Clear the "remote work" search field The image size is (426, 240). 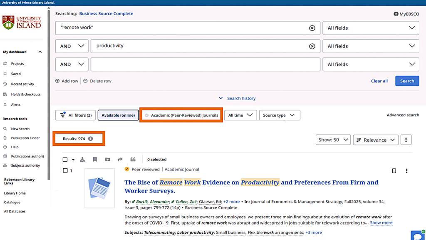312,28
